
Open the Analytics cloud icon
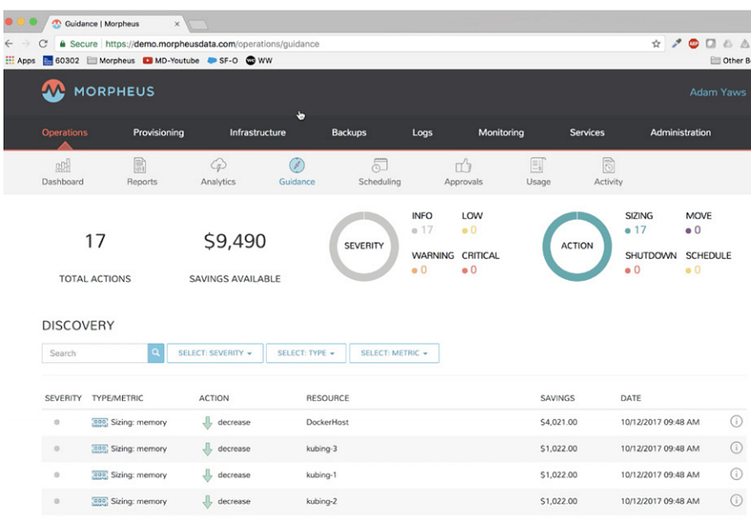pyautogui.click(x=218, y=166)
